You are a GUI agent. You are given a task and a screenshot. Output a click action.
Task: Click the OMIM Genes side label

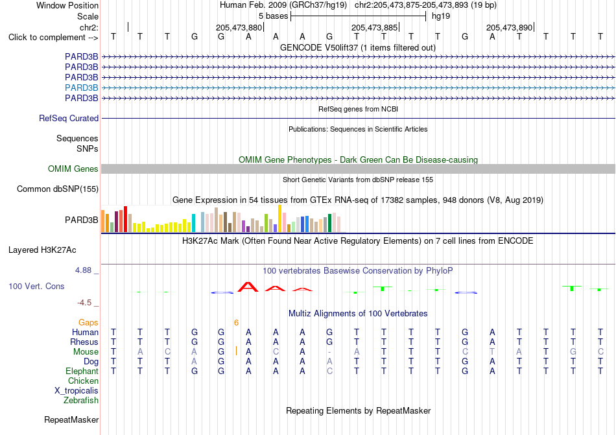click(73, 169)
